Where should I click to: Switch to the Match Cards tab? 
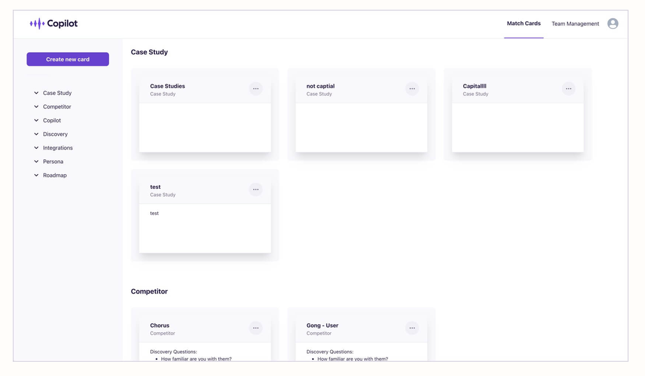point(524,23)
